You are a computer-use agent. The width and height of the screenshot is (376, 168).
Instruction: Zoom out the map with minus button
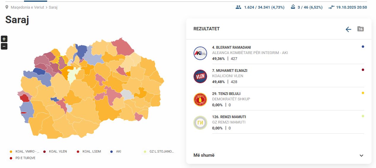(4, 46)
